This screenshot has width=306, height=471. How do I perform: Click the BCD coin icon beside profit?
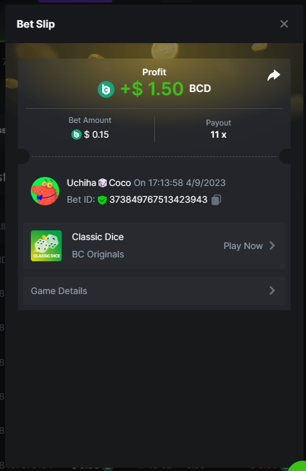106,89
